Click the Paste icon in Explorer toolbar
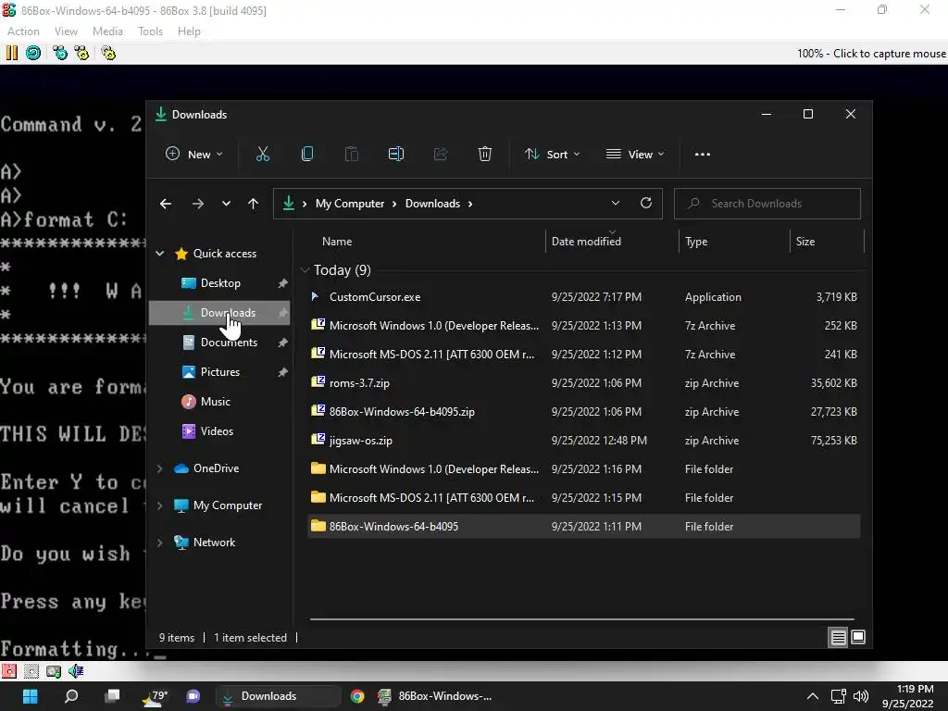The height and width of the screenshot is (711, 948). pos(351,155)
